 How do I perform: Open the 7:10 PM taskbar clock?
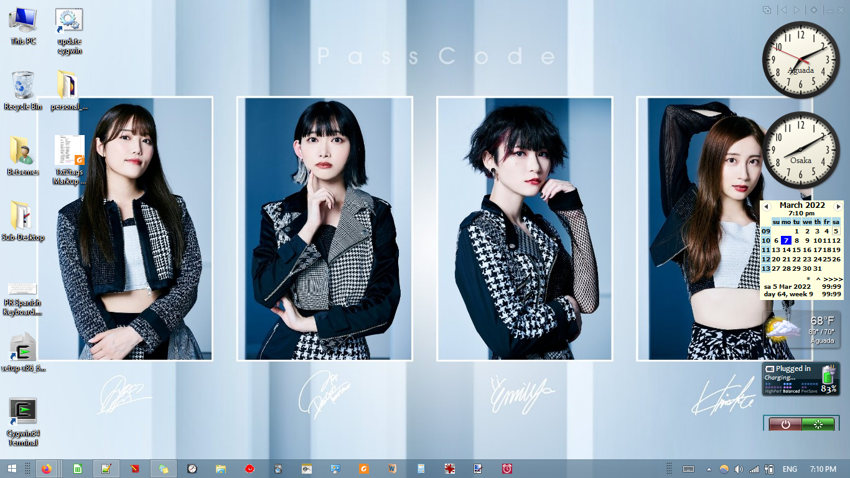(823, 469)
